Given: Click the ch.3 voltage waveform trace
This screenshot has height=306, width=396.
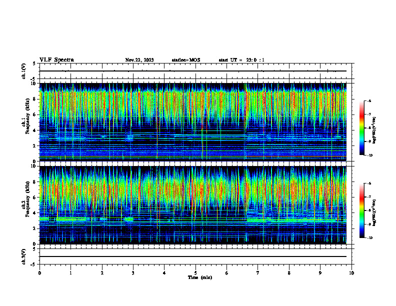Looking at the screenshot, I should click(193, 256).
